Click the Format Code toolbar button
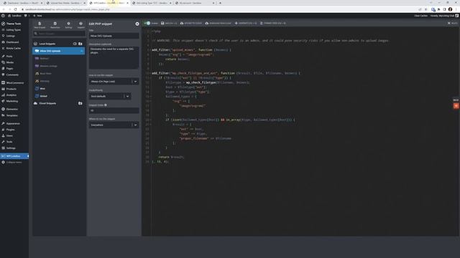 point(273,23)
